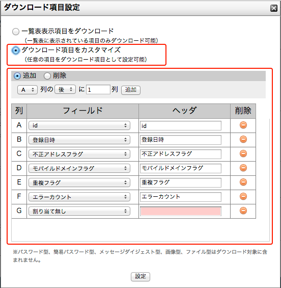Close the ダウンロード項目設定 dialog
The image size is (281, 288).
coord(274,8)
